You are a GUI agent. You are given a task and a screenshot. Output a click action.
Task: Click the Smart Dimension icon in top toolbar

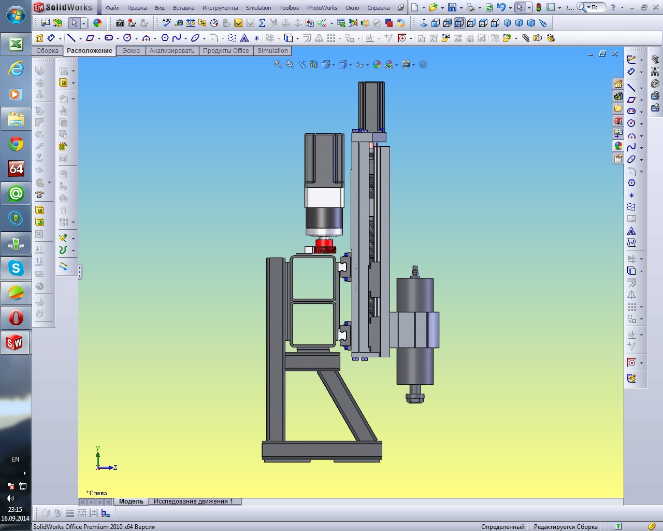(x=51, y=38)
